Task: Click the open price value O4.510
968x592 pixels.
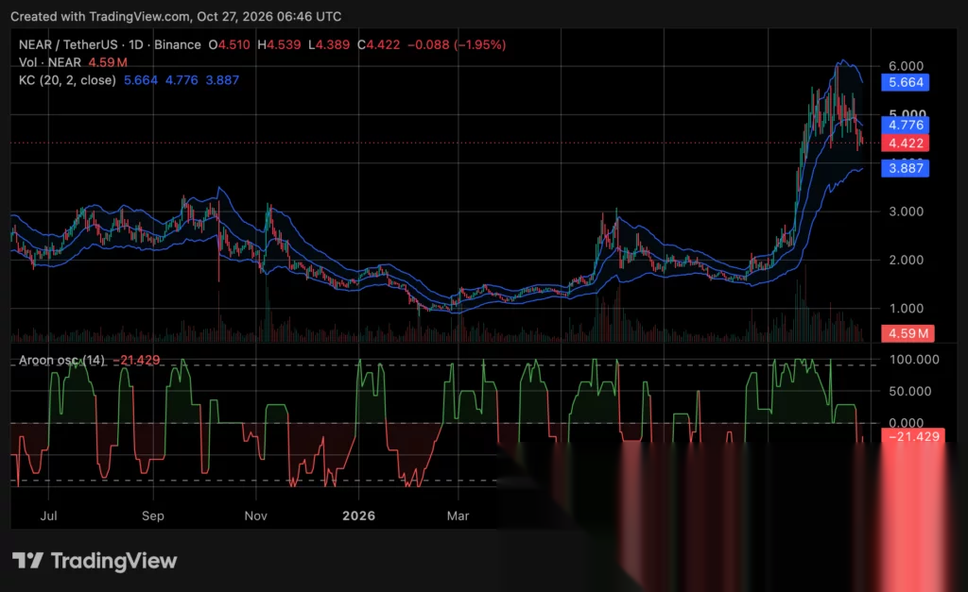Action: coord(229,44)
